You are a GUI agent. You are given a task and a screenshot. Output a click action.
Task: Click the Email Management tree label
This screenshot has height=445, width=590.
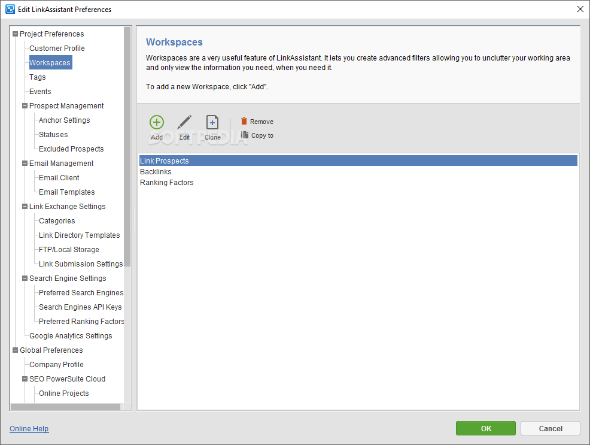61,164
